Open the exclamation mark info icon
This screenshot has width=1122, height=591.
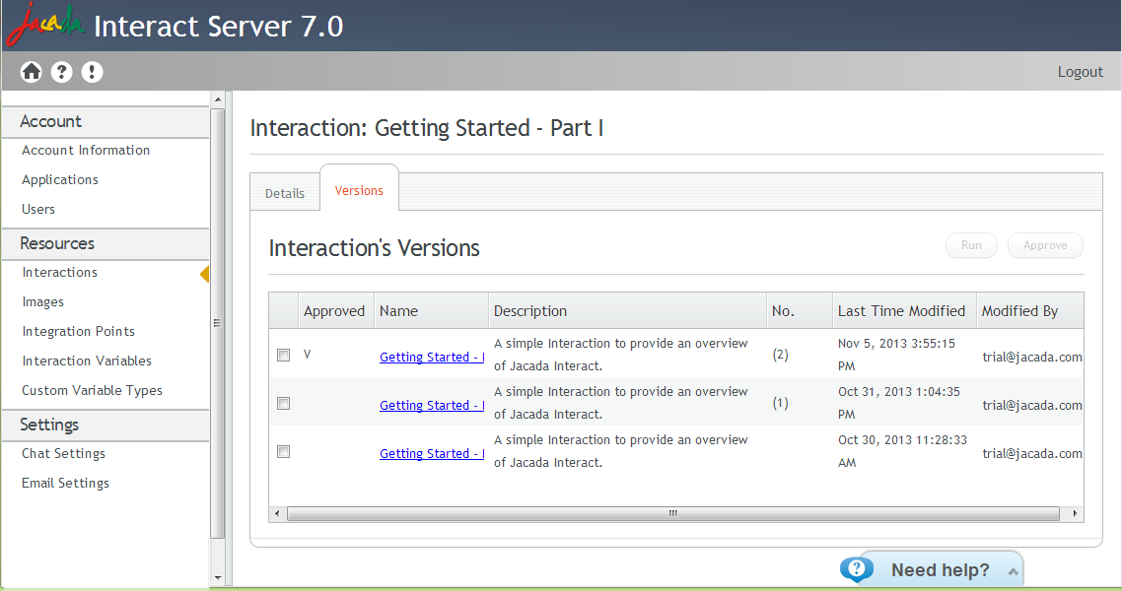click(x=92, y=72)
